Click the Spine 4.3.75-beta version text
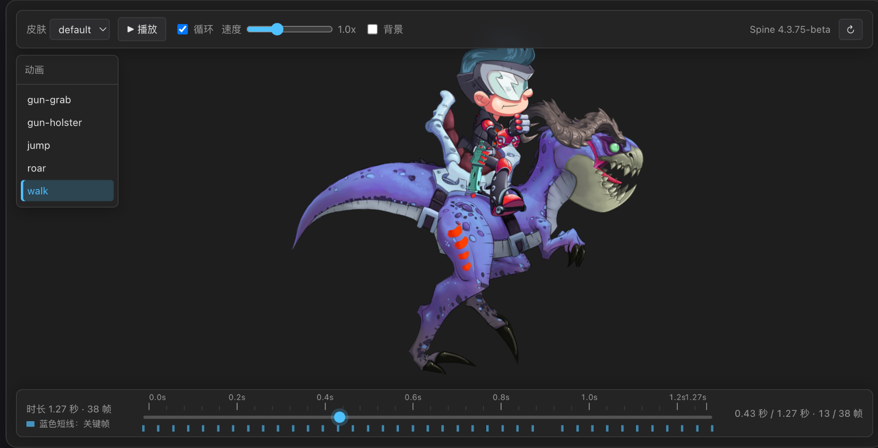The image size is (878, 448). click(x=790, y=30)
